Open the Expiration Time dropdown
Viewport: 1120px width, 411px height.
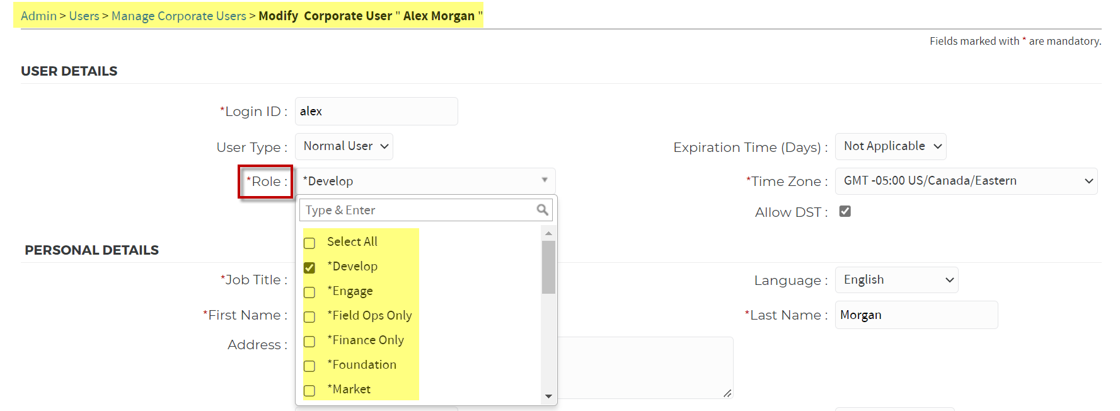point(891,146)
